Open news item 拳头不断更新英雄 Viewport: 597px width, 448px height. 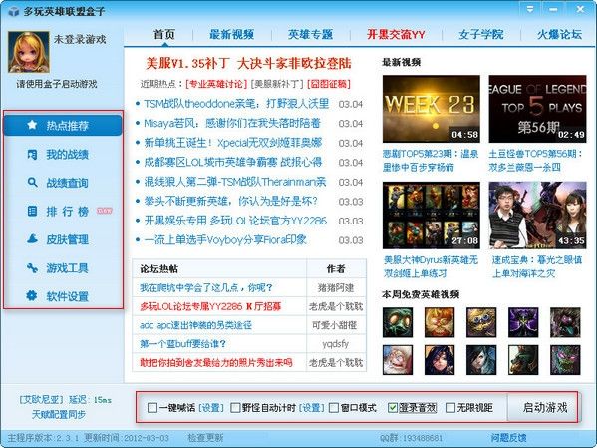coord(230,201)
